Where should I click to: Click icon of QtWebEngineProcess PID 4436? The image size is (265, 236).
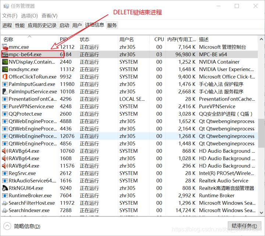(x=5, y=129)
